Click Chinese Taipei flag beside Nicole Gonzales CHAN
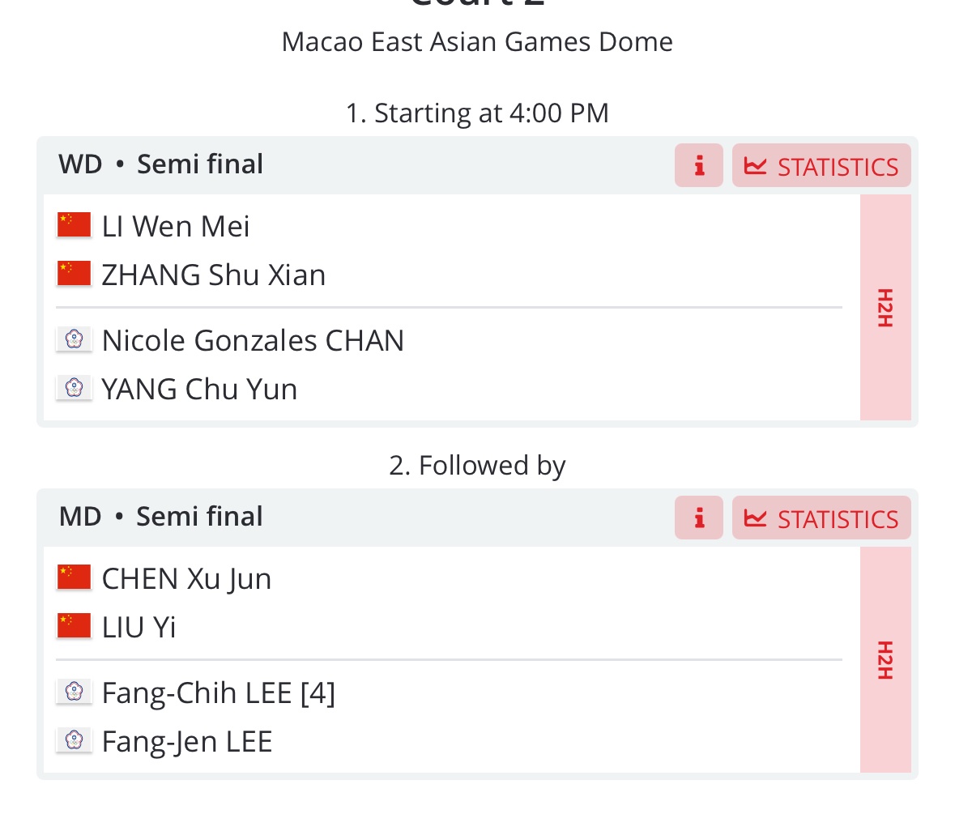 coord(75,339)
